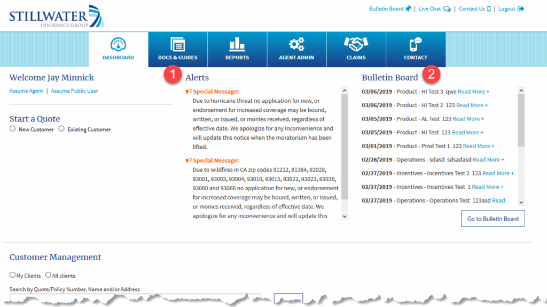547x307 pixels.
Task: Read More on AL Test bulletin
Action: [468, 119]
